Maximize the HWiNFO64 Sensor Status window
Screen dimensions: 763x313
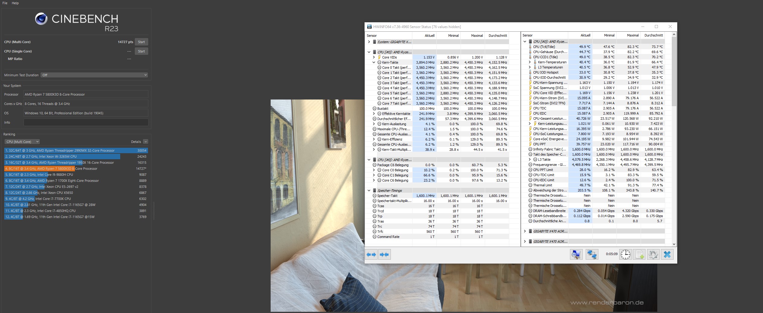point(656,27)
